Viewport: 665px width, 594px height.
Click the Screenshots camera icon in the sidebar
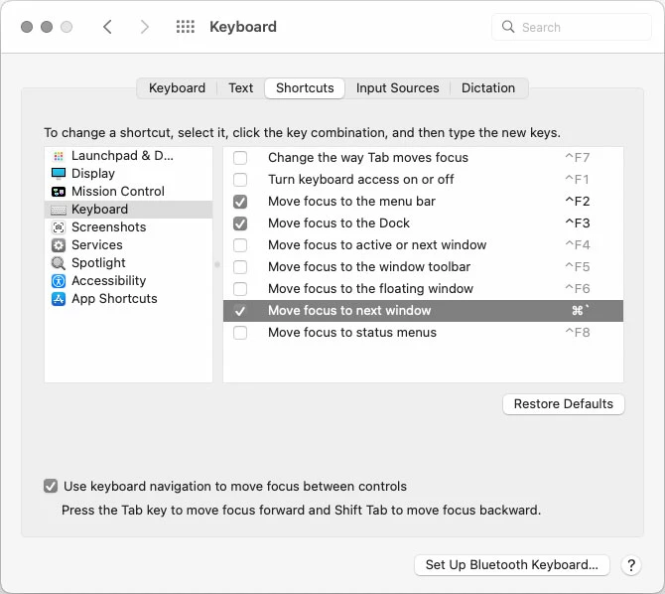[x=59, y=227]
